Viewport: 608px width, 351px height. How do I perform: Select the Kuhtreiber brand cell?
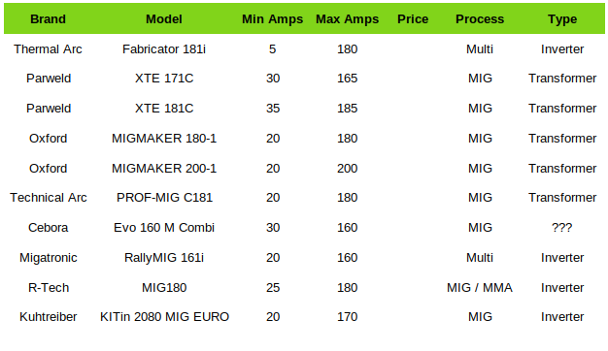pos(49,316)
